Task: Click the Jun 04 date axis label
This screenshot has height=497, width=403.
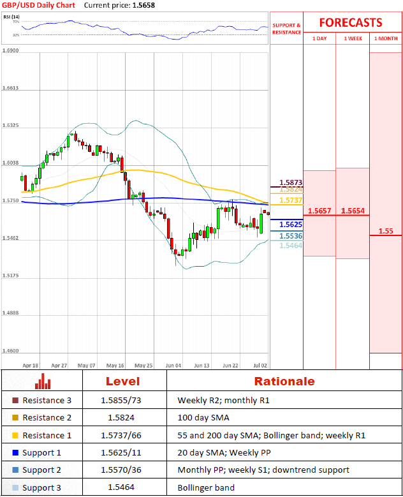Action: [x=173, y=366]
